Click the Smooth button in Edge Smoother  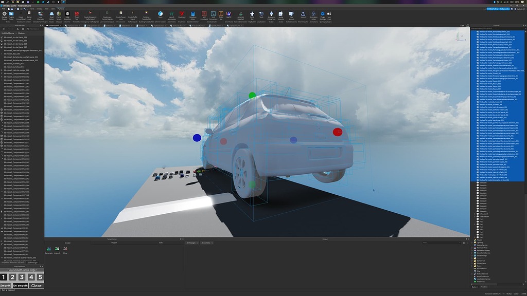[6, 285]
